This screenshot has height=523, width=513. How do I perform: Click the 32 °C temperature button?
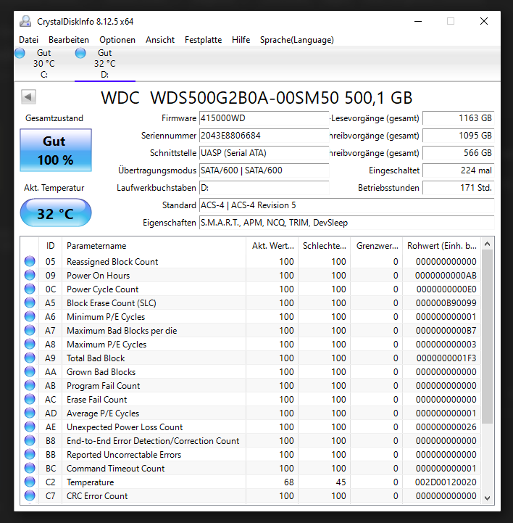(56, 213)
